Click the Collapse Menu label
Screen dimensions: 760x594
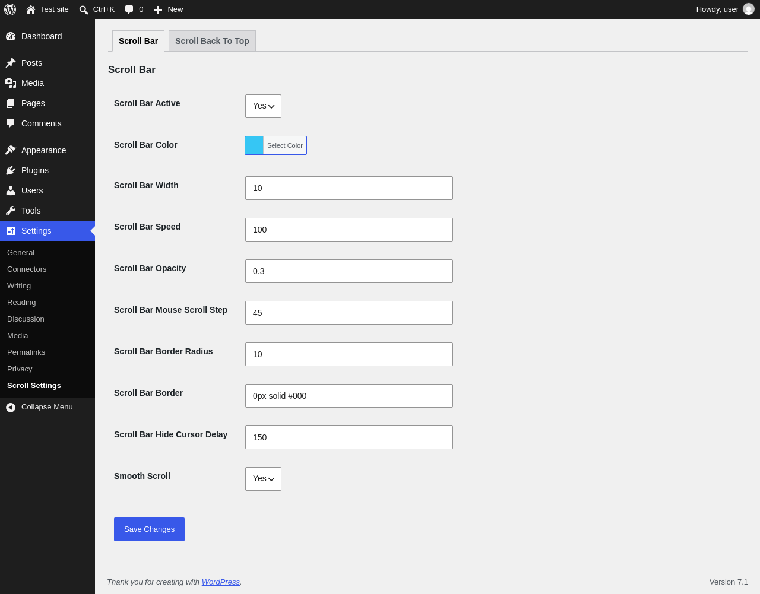[47, 407]
